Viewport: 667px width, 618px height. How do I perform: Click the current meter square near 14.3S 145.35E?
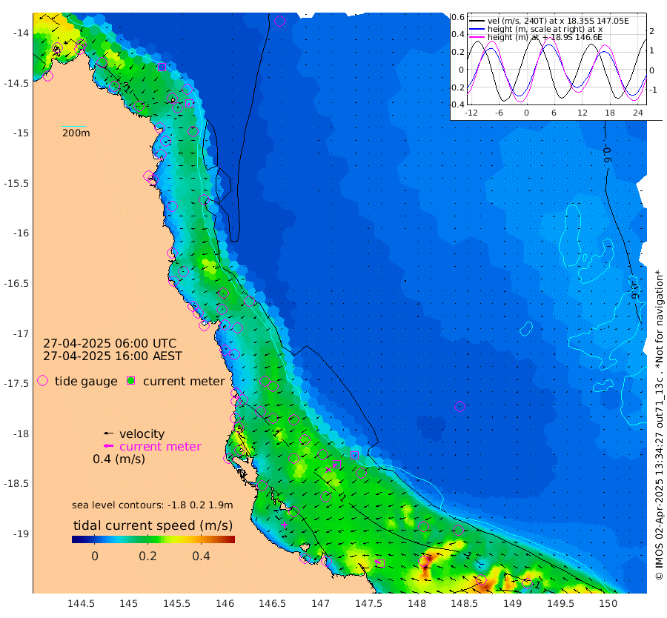click(x=162, y=67)
